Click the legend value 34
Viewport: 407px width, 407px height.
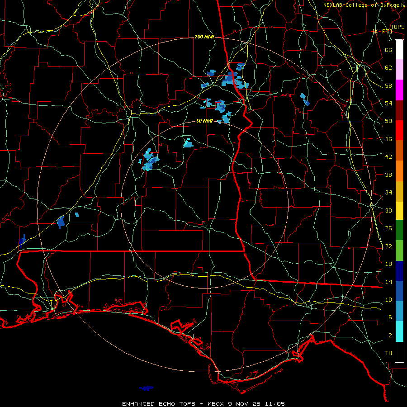(388, 193)
